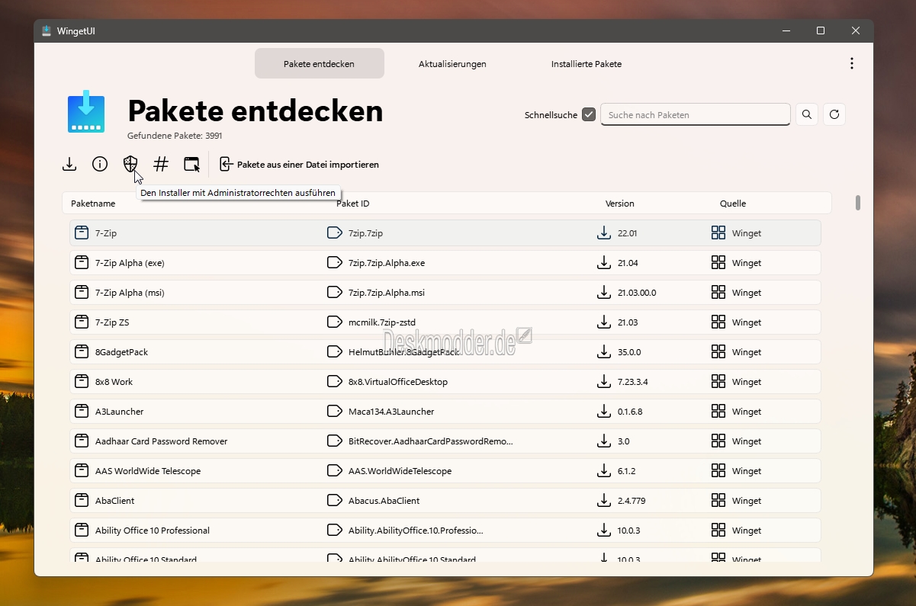
Task: Focus the 'Suche nach Paketen' field
Action: [696, 114]
